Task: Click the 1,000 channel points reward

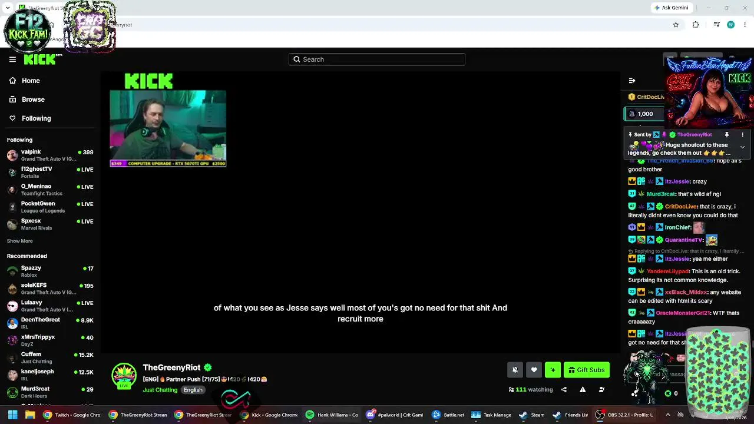Action: point(645,114)
